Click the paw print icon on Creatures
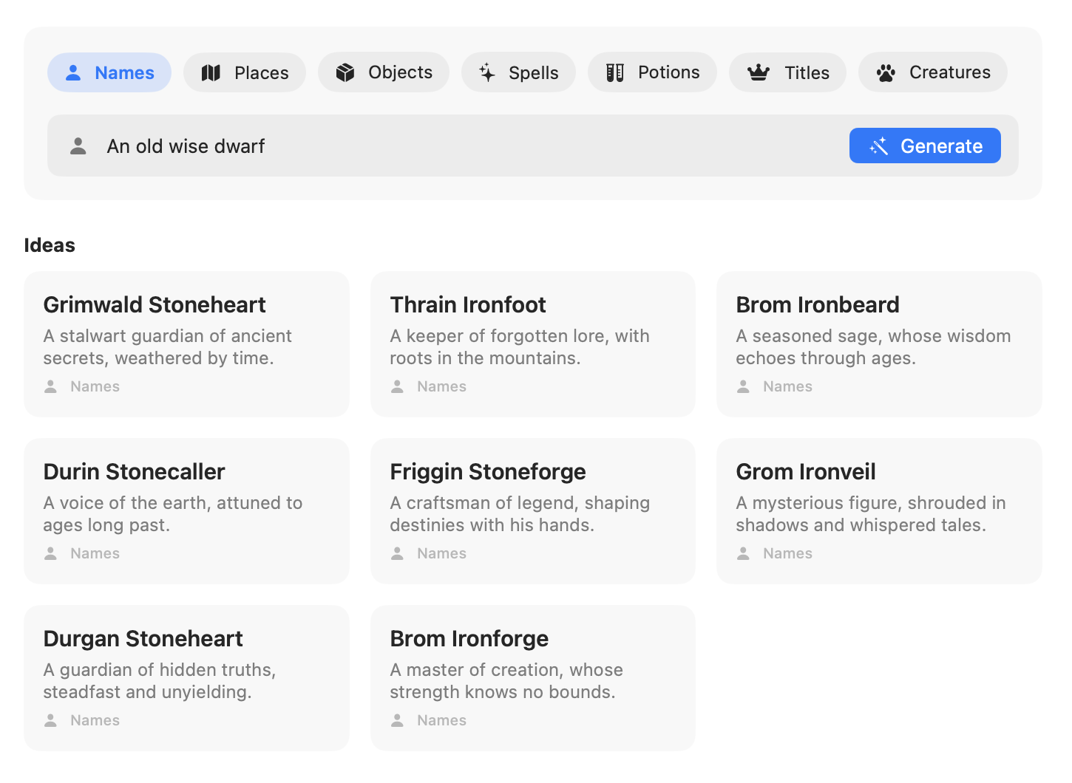1072x783 pixels. pyautogui.click(x=886, y=72)
